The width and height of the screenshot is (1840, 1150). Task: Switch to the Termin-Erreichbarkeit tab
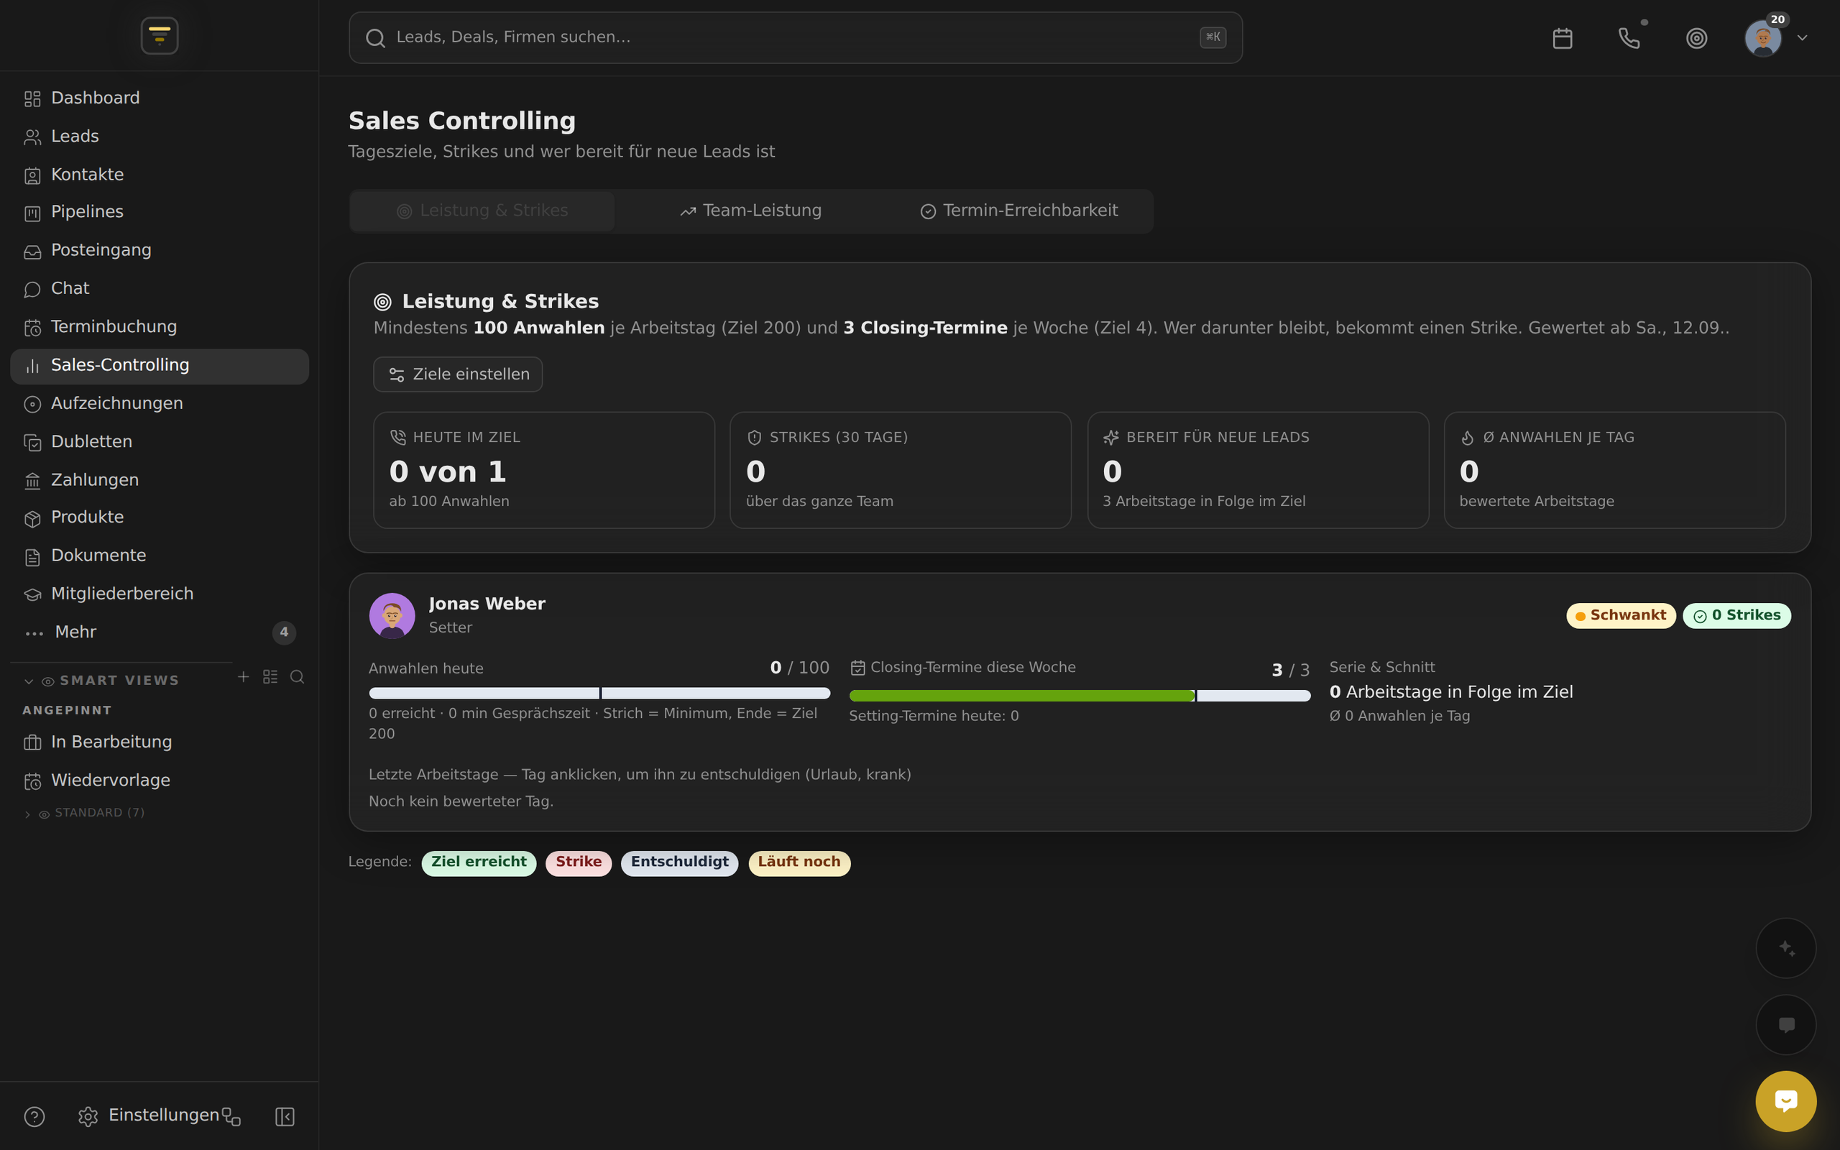click(x=1019, y=211)
